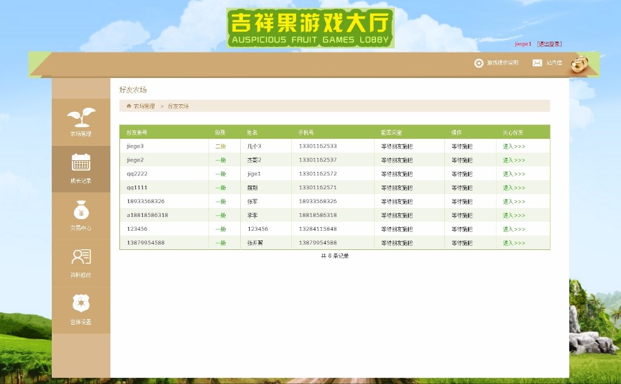Click the 游戏操作说明 gear icon
The height and width of the screenshot is (384, 621).
pos(479,63)
